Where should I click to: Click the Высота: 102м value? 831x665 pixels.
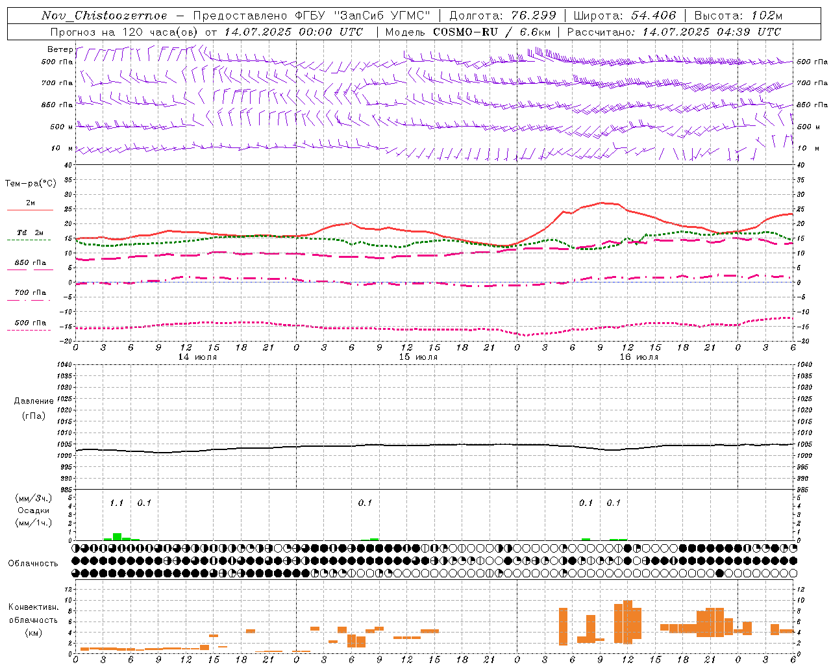[x=738, y=16]
